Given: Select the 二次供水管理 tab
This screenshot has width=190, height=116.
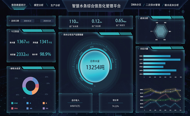Looking at the screenshot, I should [x=153, y=5].
